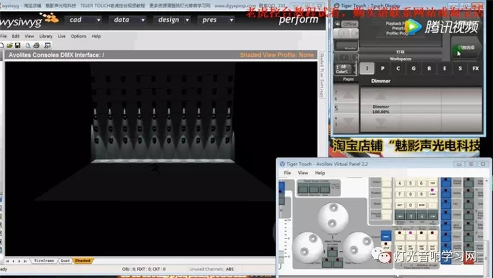Click the back arrow icon beside Offline
Viewport: 493px width, 278px height.
pos(338,24)
